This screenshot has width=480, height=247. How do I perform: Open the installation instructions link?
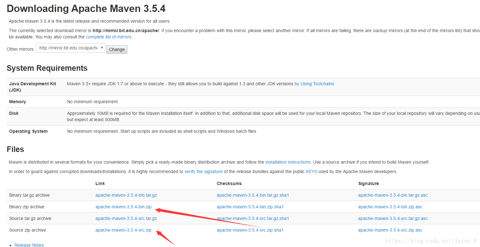click(x=289, y=162)
